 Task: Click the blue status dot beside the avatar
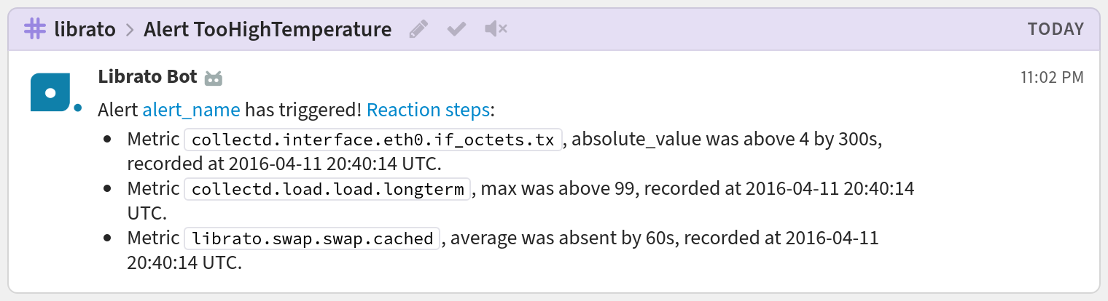(78, 108)
